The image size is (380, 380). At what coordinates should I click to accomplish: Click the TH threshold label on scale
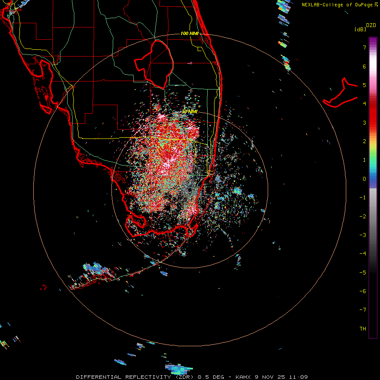(363, 329)
